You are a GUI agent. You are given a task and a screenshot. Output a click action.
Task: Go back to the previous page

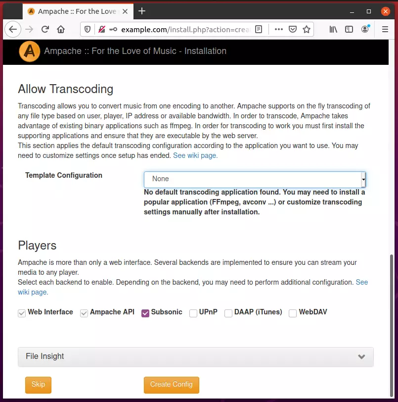[13, 30]
